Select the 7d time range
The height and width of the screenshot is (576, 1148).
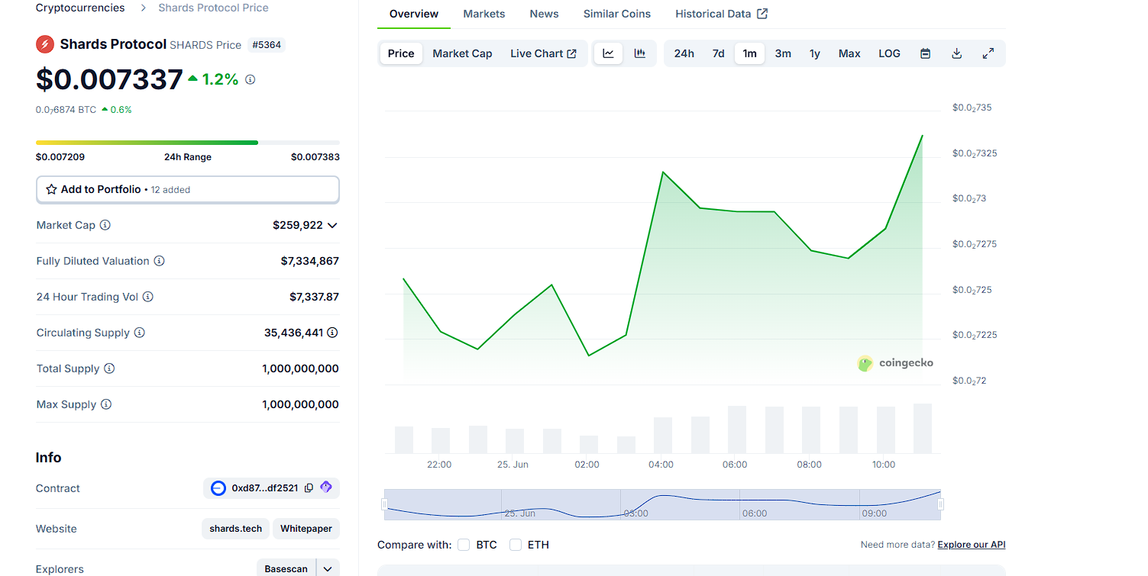pos(718,53)
